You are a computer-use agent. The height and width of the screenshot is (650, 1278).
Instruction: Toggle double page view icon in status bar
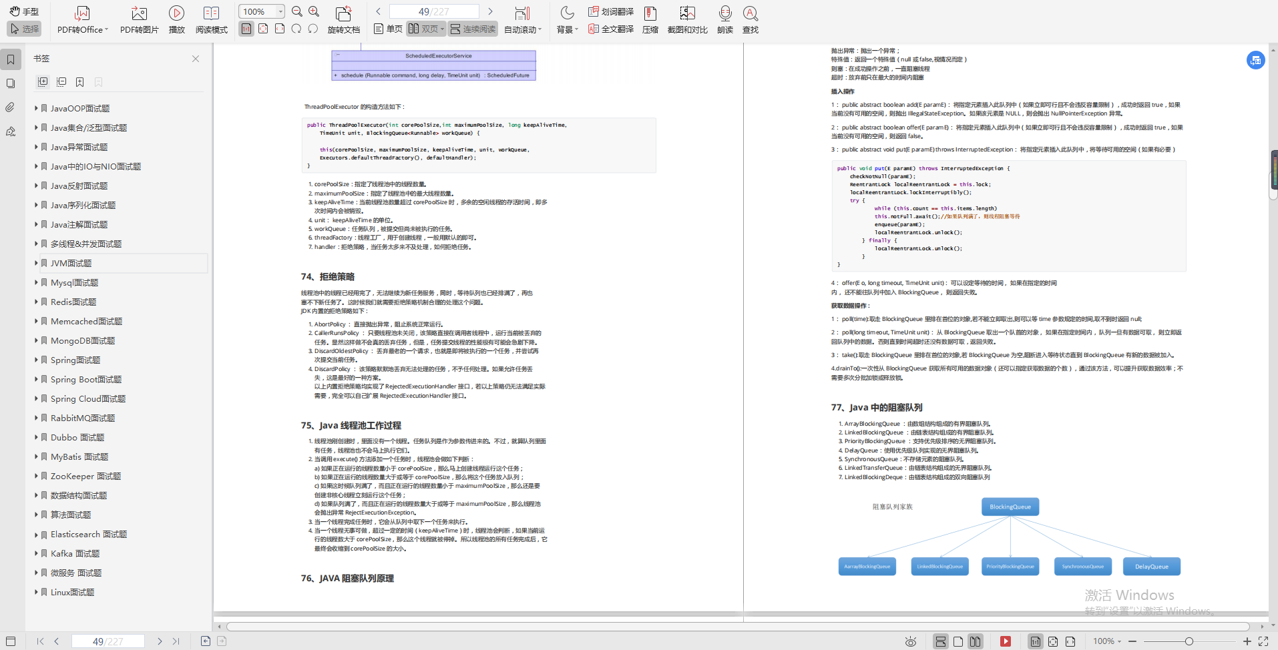[976, 641]
